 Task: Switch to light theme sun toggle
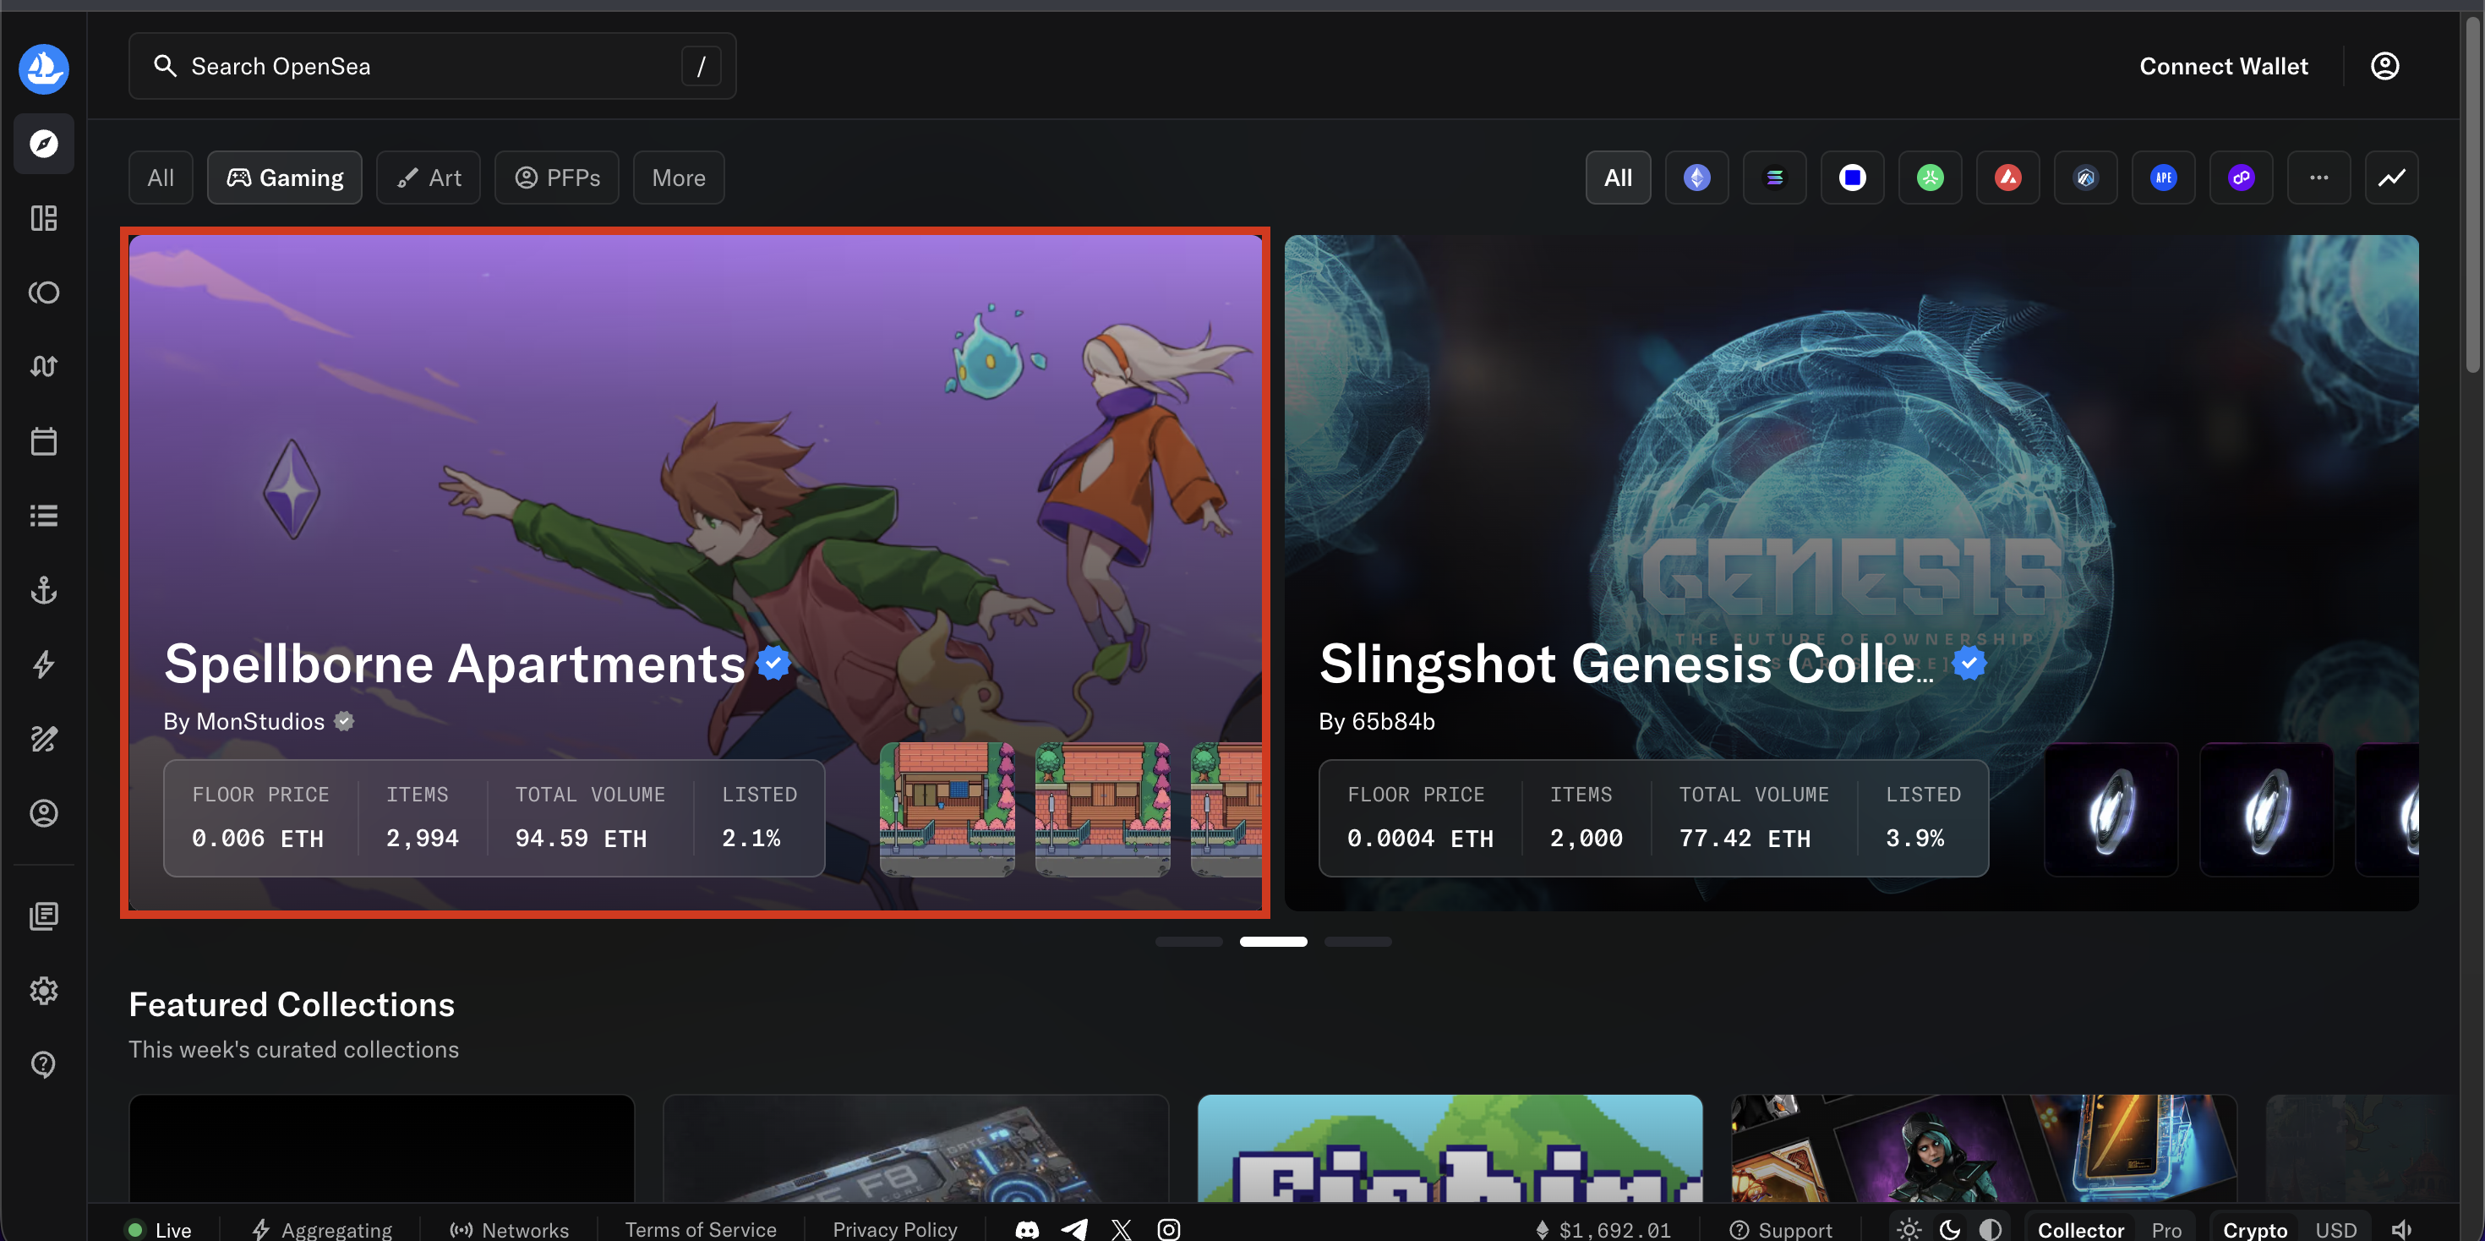[x=1909, y=1229]
